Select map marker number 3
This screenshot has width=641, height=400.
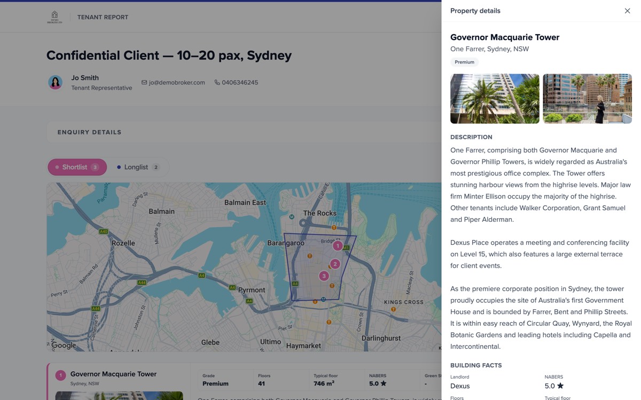[x=324, y=276]
